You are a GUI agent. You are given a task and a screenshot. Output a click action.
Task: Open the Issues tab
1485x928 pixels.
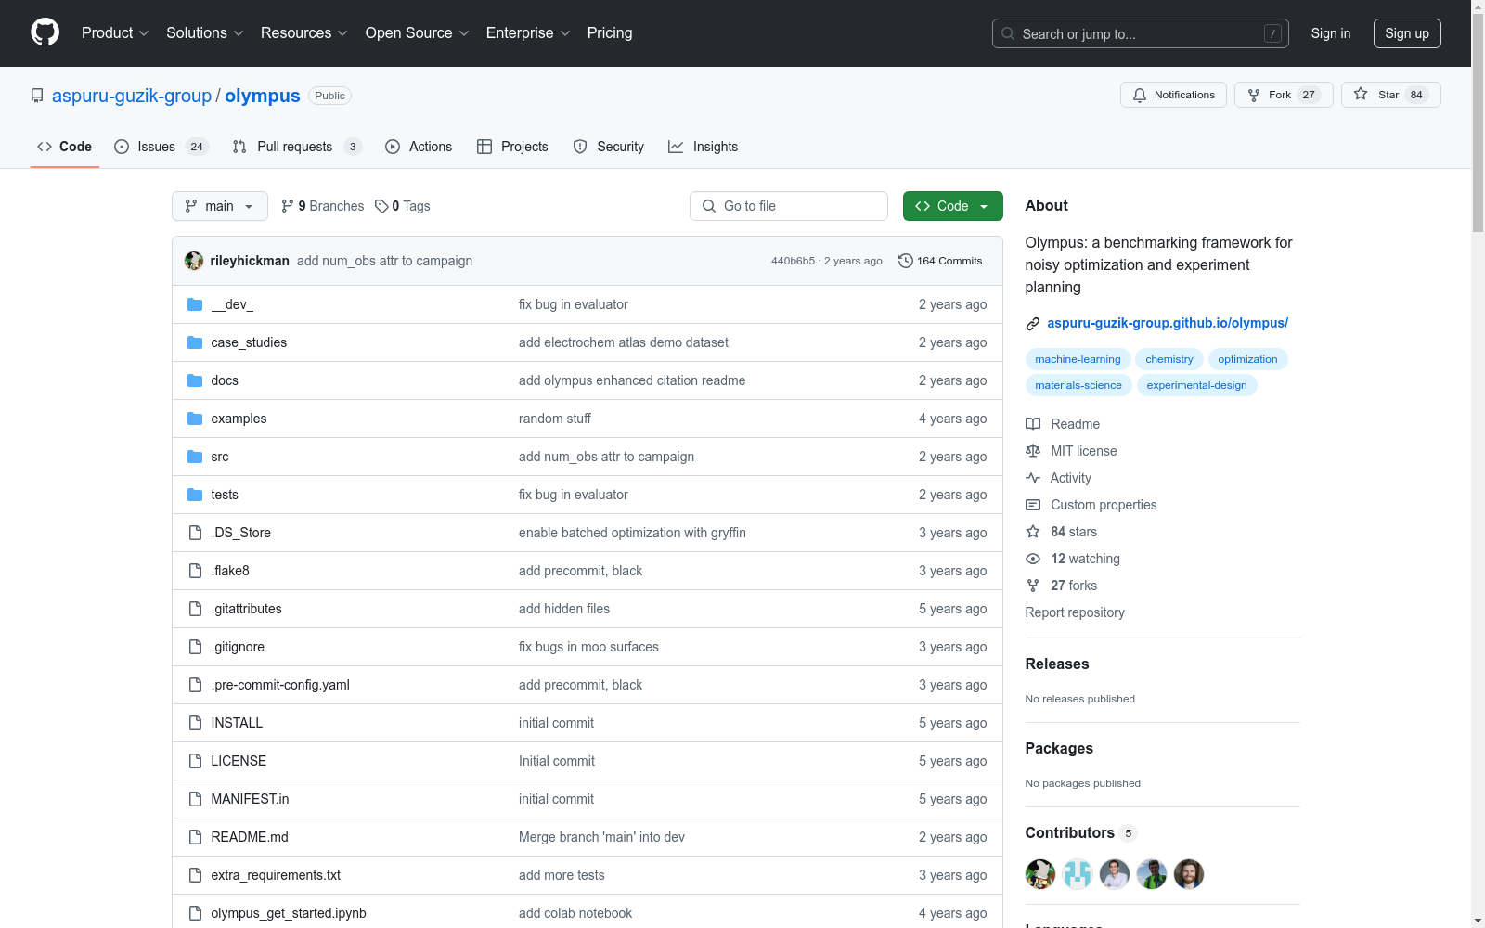[161, 147]
